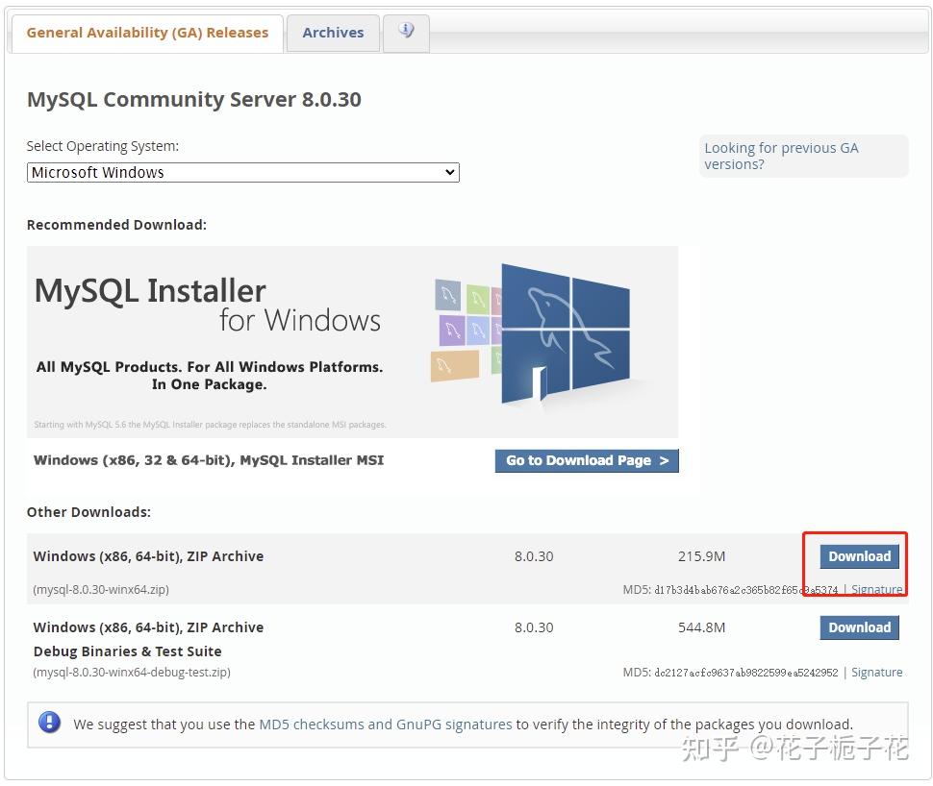Click Signature link for the debug test suite
The width and height of the screenshot is (933, 786).
click(x=876, y=672)
